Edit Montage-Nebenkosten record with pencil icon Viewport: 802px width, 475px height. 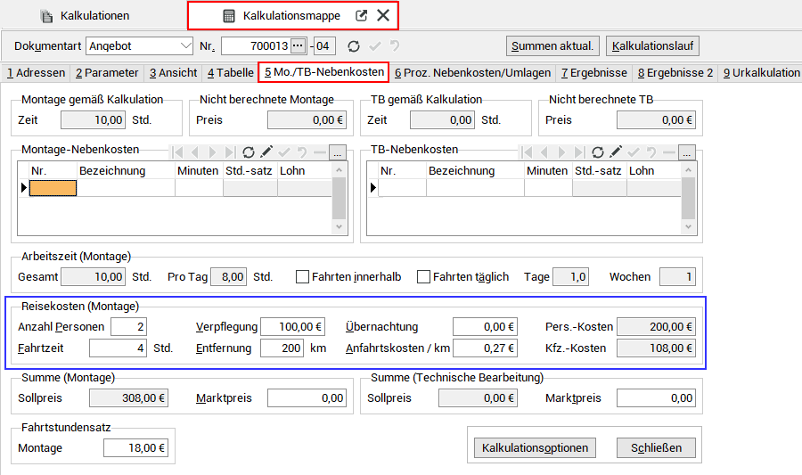[x=266, y=152]
